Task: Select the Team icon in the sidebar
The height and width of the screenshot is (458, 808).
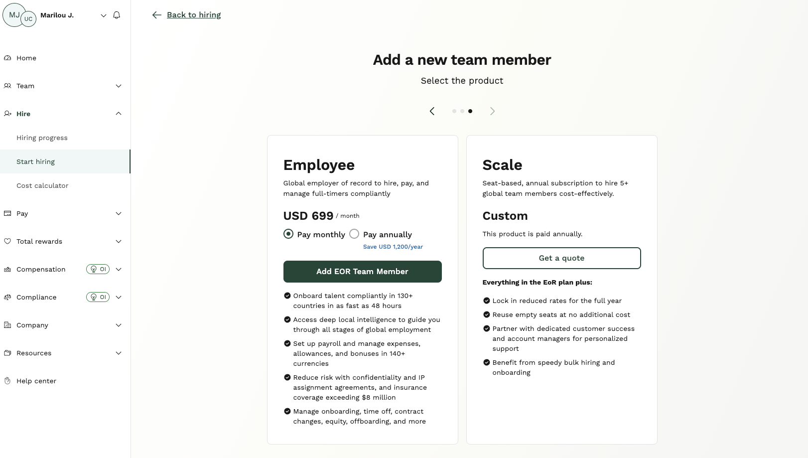Action: click(x=7, y=86)
